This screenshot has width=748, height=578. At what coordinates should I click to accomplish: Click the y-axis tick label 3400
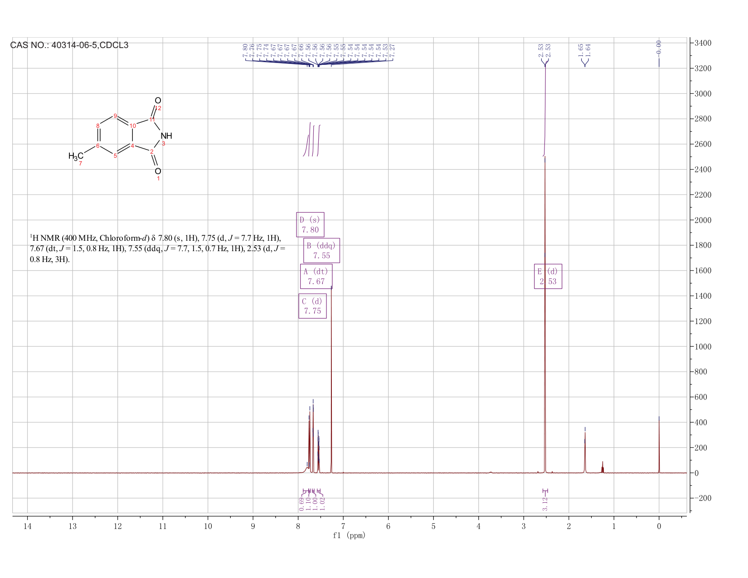point(702,43)
